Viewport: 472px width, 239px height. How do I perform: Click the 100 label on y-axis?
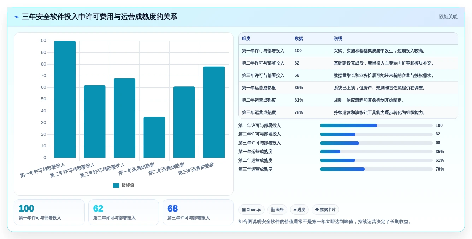[42, 41]
